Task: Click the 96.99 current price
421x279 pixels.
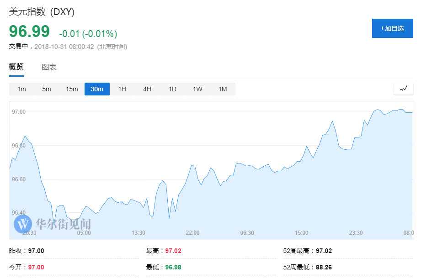Action: coord(29,32)
